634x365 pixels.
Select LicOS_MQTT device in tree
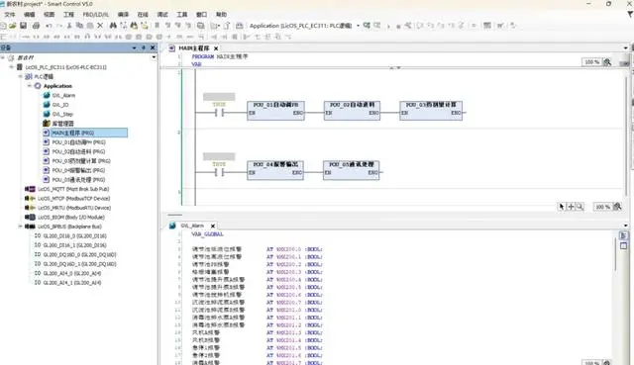72,189
